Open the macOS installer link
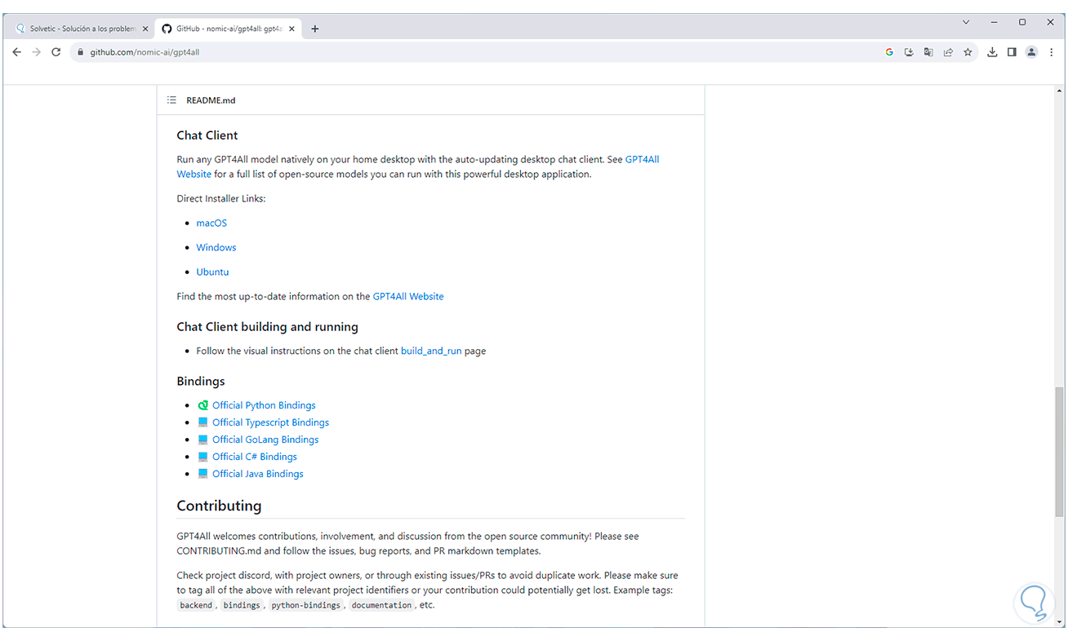Viewport: 1068px width, 641px height. click(211, 223)
